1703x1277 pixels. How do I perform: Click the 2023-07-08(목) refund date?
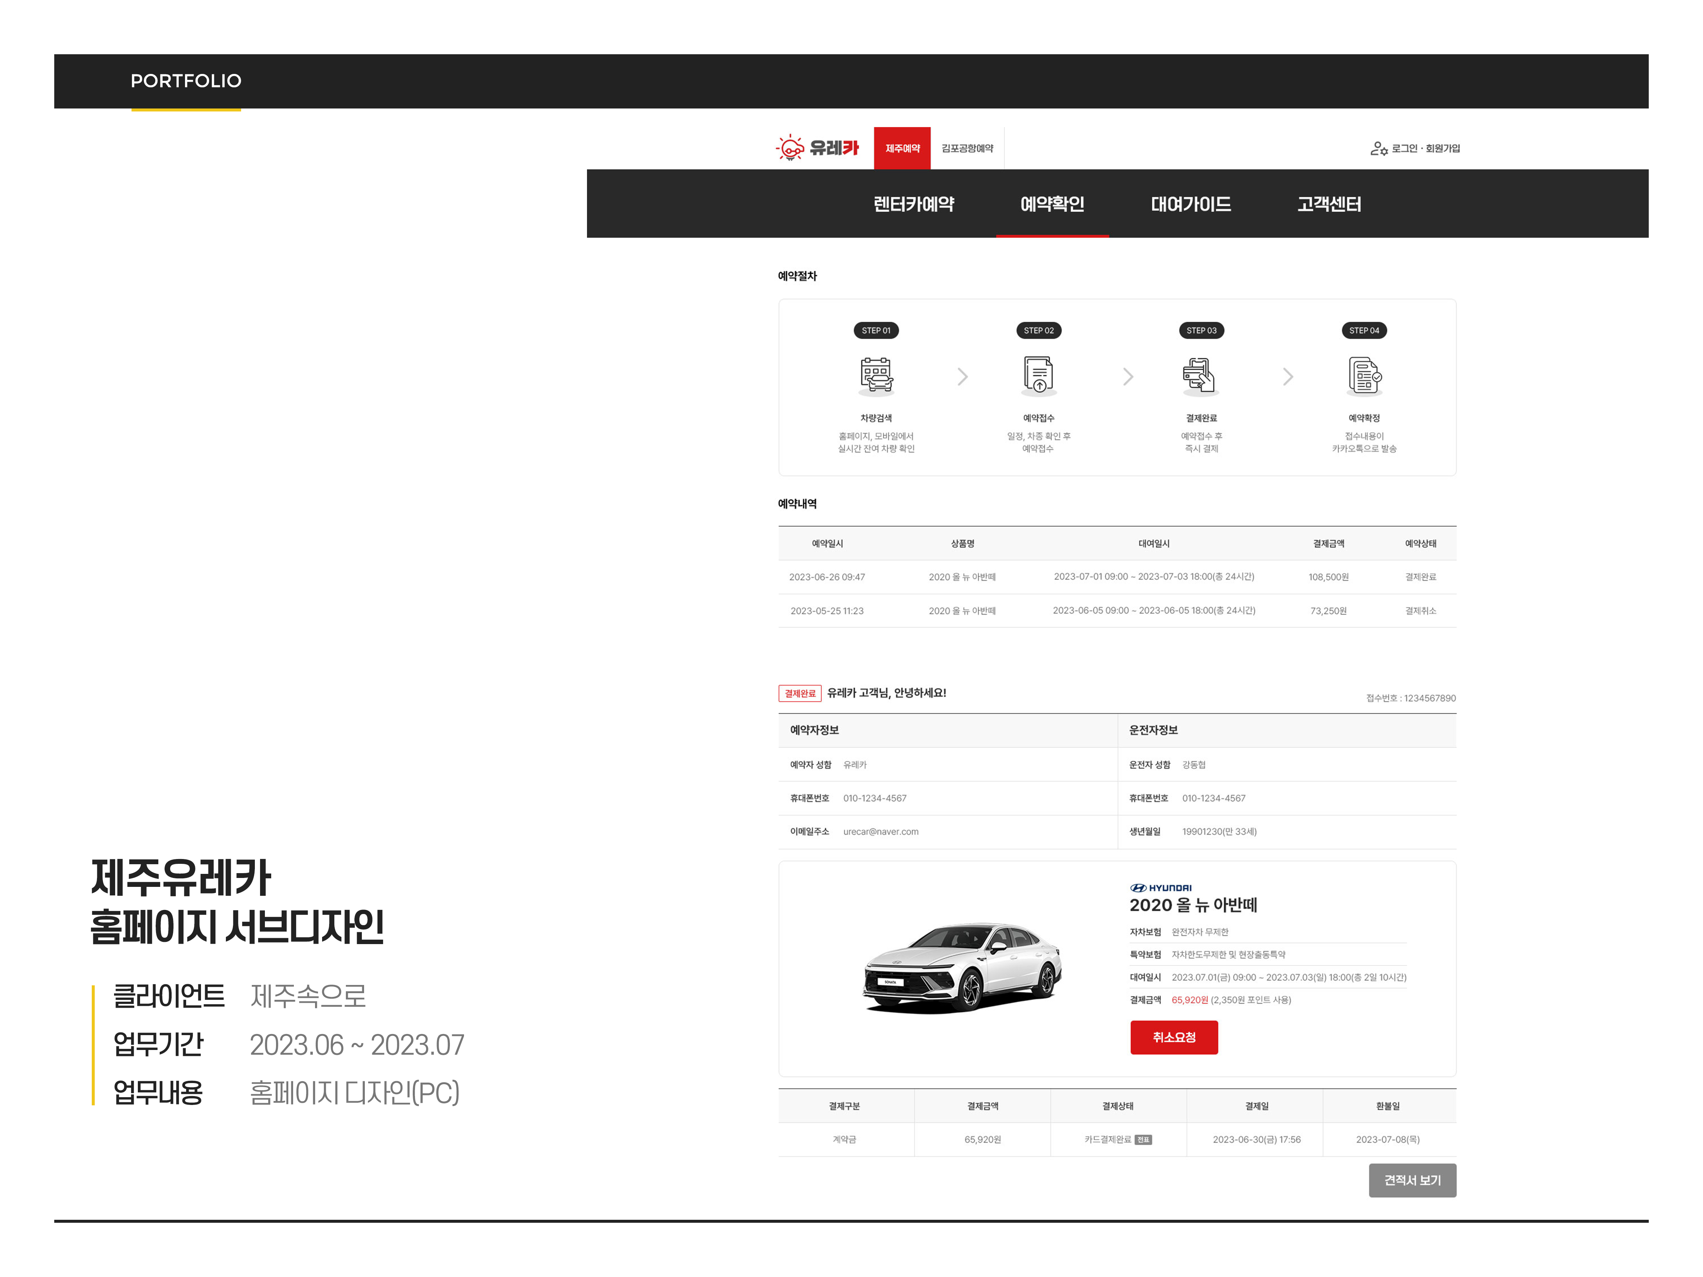click(x=1387, y=1139)
